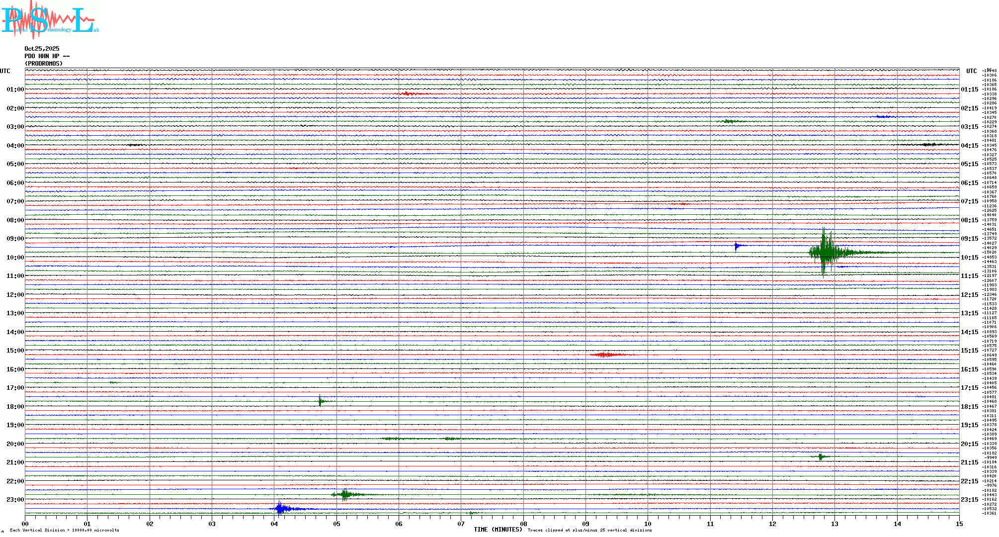
Task: Click the PSL Seismology Lab logo
Action: 50,19
